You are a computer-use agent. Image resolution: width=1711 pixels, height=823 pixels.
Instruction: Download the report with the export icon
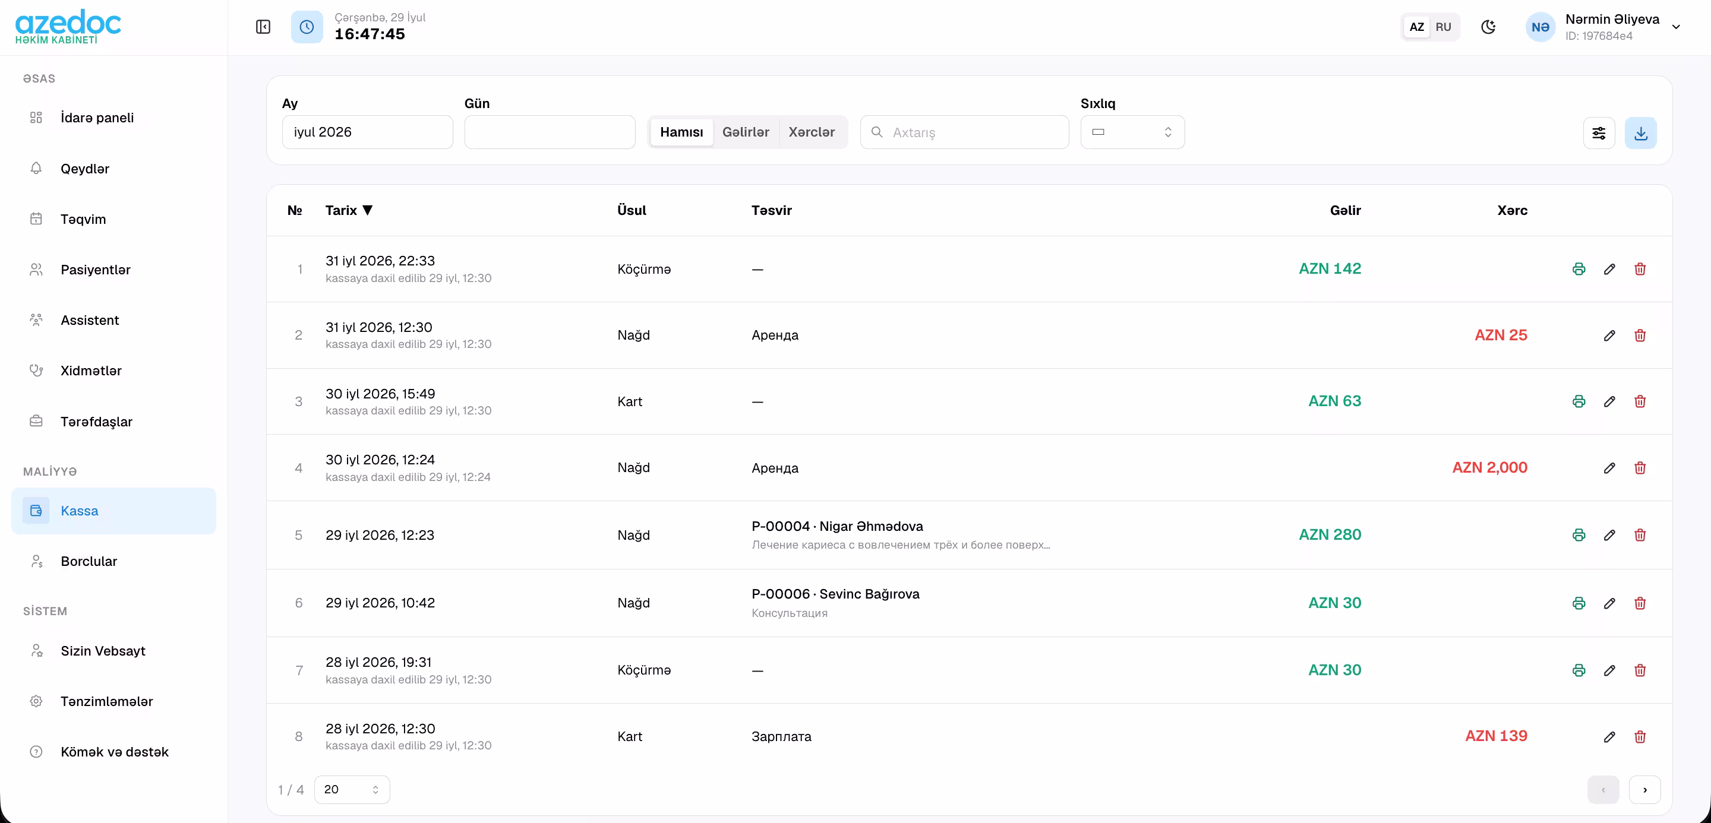[1640, 133]
